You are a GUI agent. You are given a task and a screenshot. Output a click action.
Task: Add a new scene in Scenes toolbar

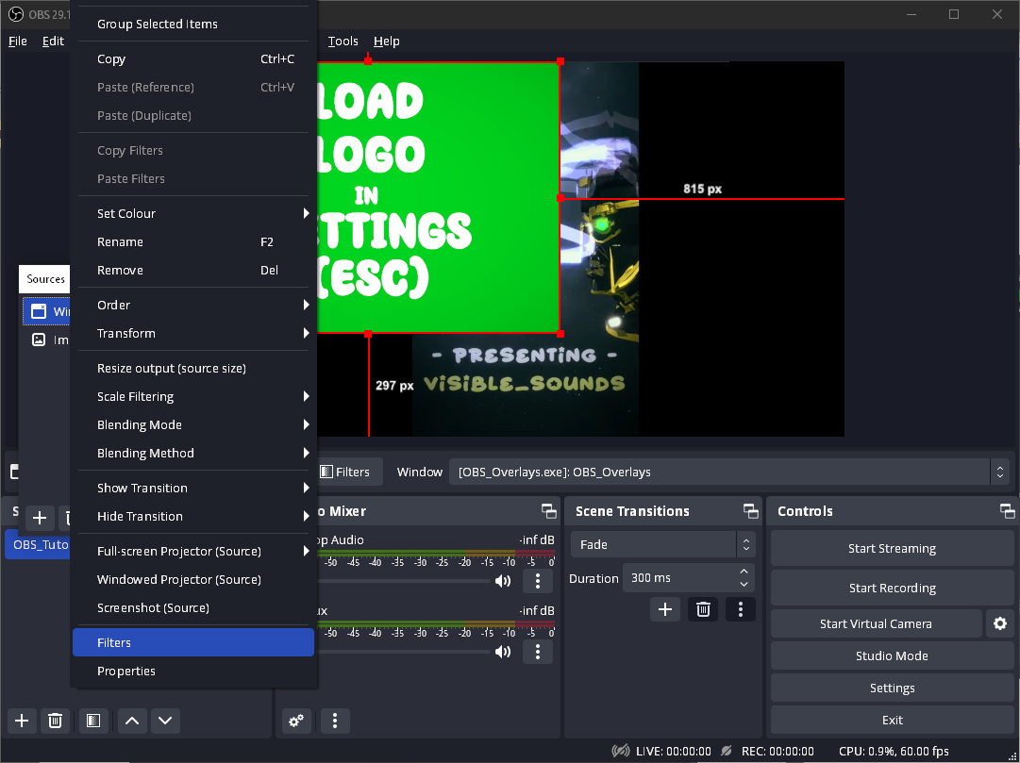tap(22, 721)
